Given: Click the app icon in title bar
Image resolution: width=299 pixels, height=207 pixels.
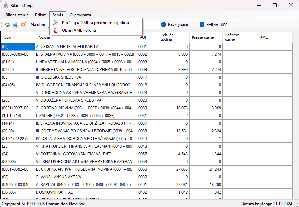Looking at the screenshot, I should (6, 5).
